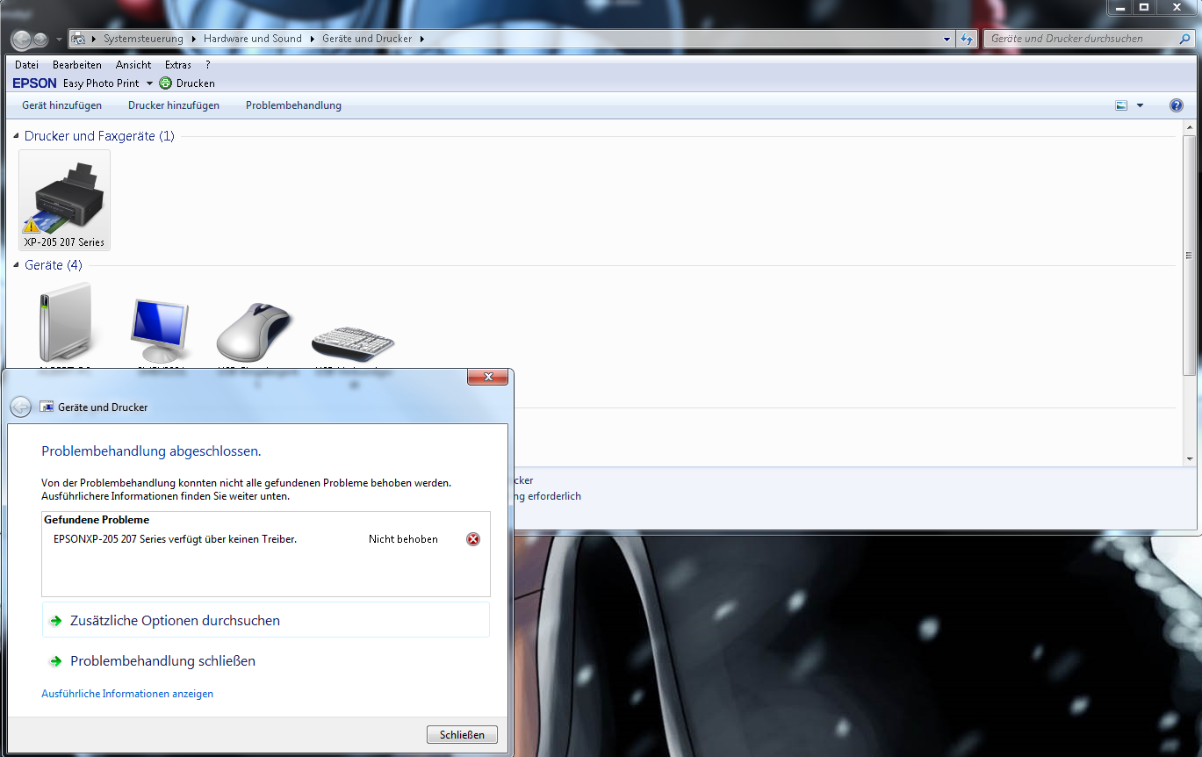Click the forward navigation arrow in Explorer
Image resolution: width=1202 pixels, height=757 pixels.
point(40,40)
